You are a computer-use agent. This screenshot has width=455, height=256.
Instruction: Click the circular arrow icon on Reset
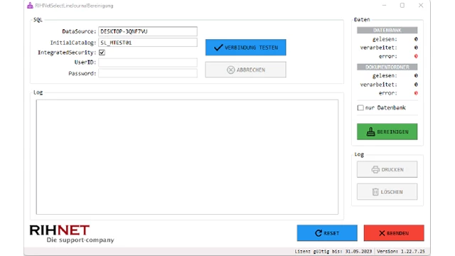[318, 233]
